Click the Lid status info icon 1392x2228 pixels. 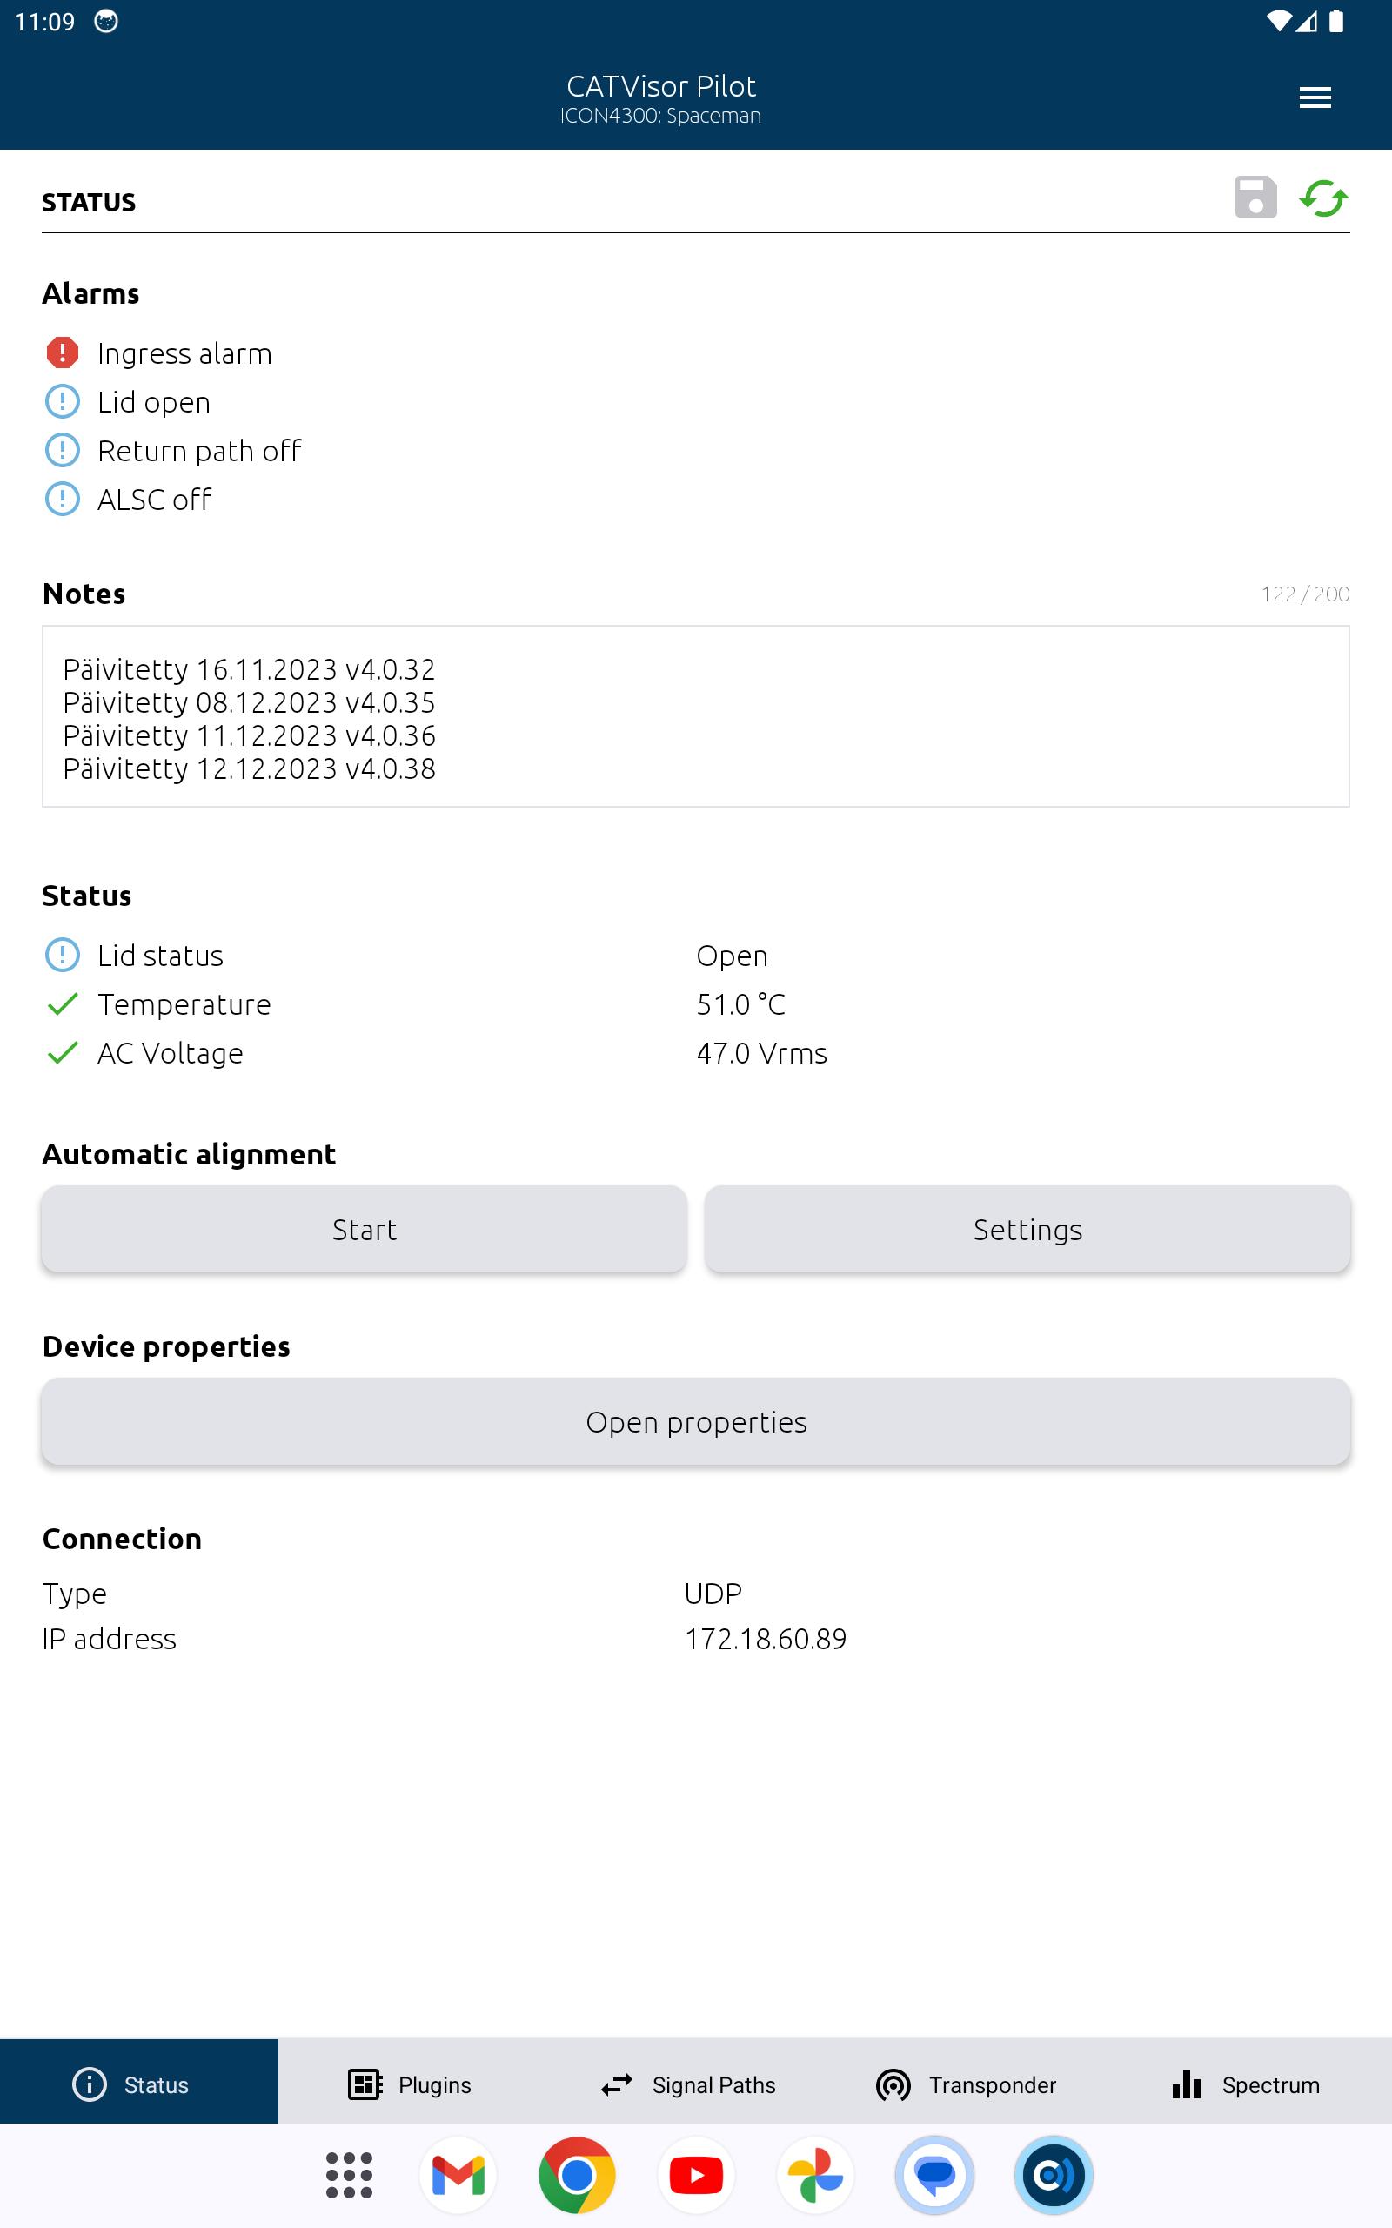point(63,955)
